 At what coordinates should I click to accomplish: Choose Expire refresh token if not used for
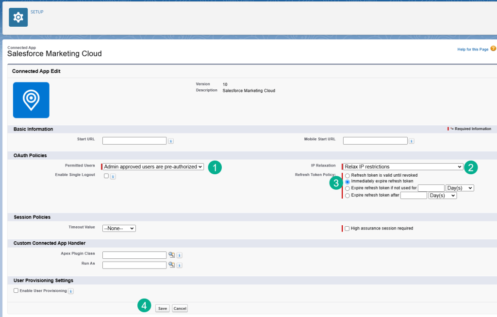point(347,188)
